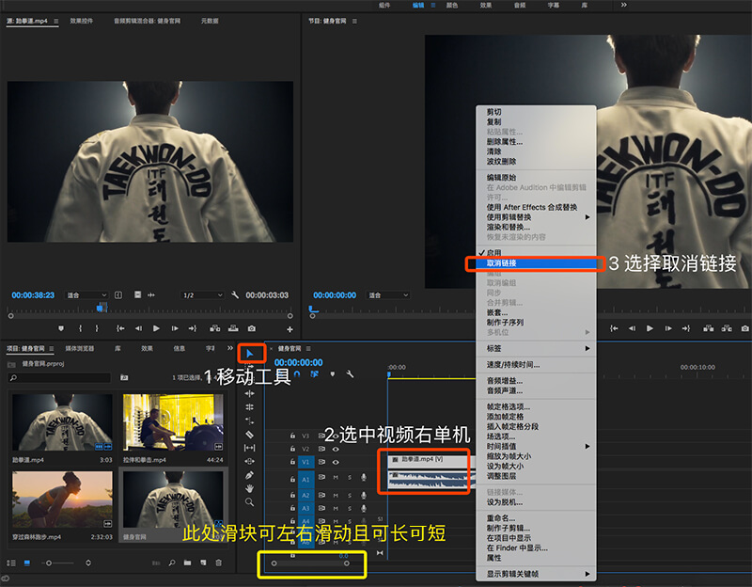
Task: Select the Slip tool
Action: [249, 448]
